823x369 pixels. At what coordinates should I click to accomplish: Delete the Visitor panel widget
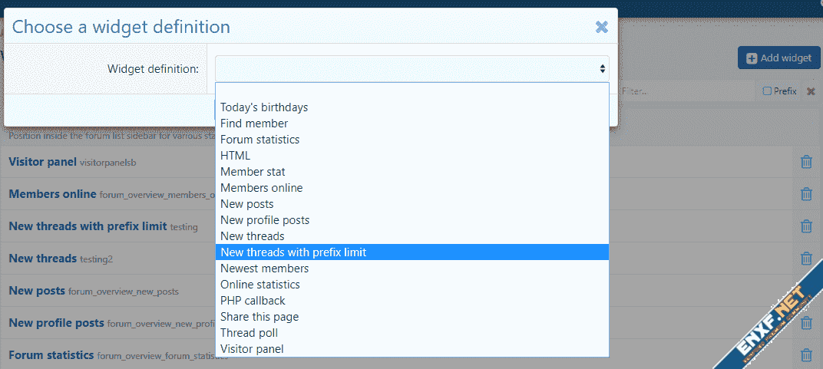[x=806, y=162]
